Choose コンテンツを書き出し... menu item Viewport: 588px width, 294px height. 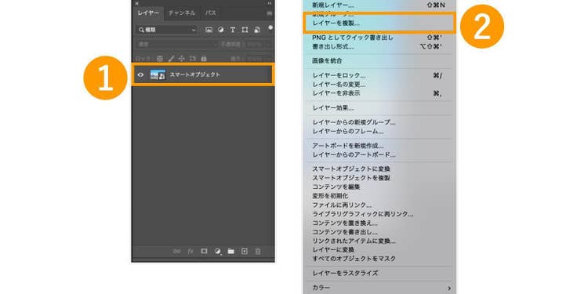379,232
